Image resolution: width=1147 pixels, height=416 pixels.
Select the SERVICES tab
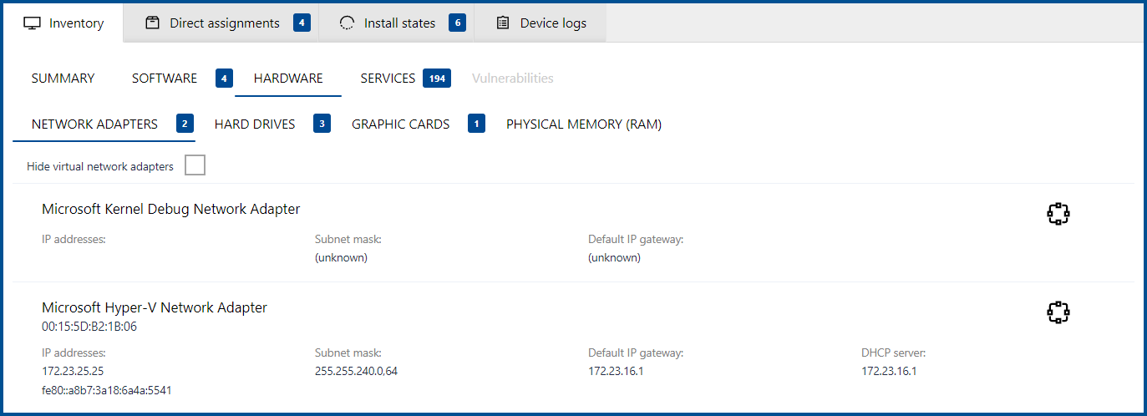388,79
